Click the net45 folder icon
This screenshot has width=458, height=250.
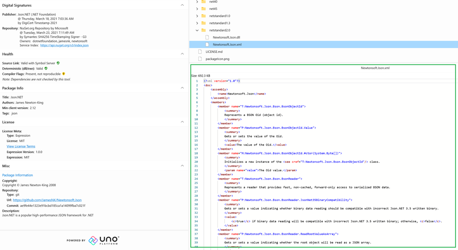click(203, 9)
